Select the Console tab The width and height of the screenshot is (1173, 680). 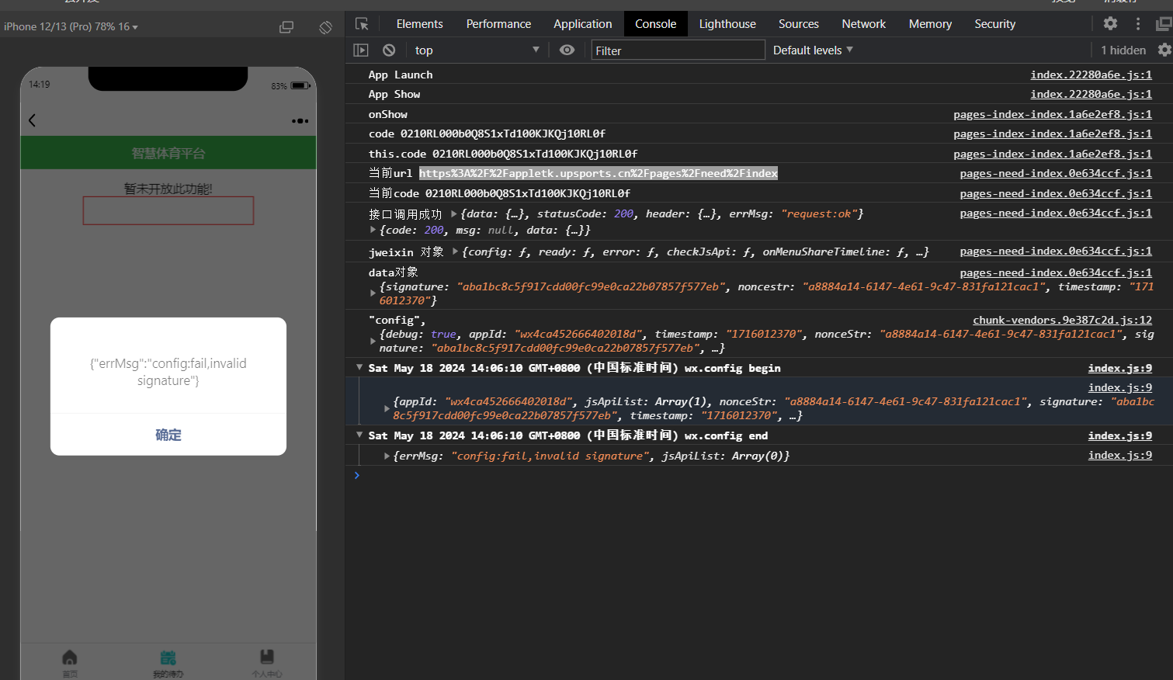(655, 24)
